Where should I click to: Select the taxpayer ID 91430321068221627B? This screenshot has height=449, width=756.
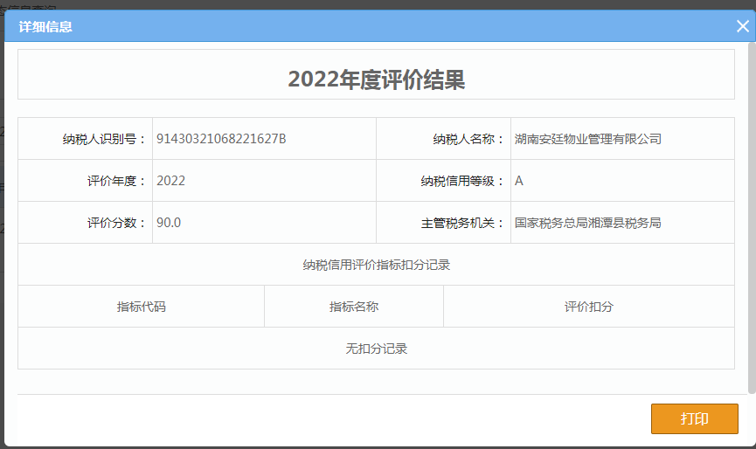tap(221, 139)
